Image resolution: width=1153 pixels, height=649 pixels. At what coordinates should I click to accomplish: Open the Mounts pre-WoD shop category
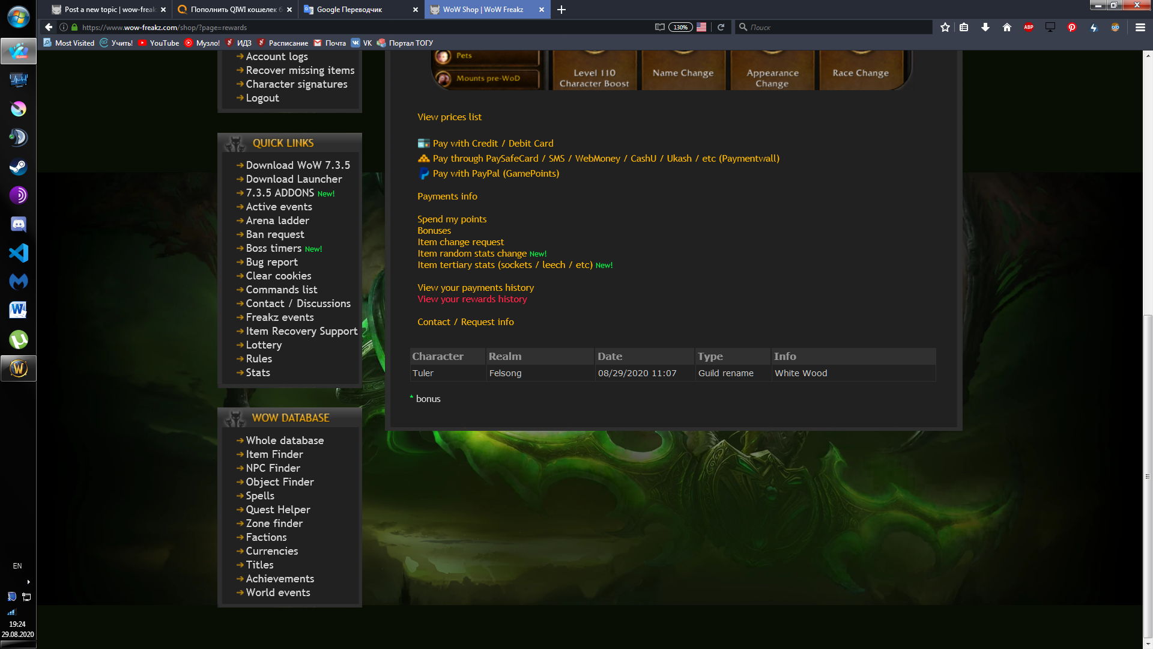[x=488, y=78]
